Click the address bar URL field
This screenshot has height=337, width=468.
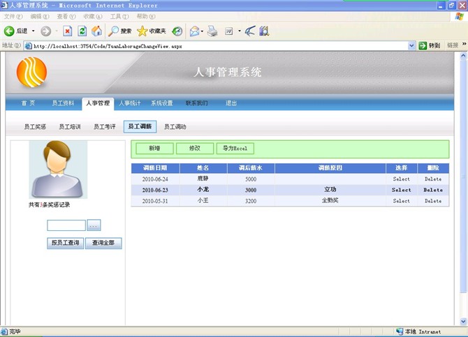[x=218, y=46]
